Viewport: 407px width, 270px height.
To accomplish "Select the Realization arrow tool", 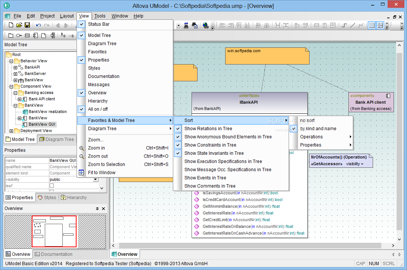I will 63,35.
